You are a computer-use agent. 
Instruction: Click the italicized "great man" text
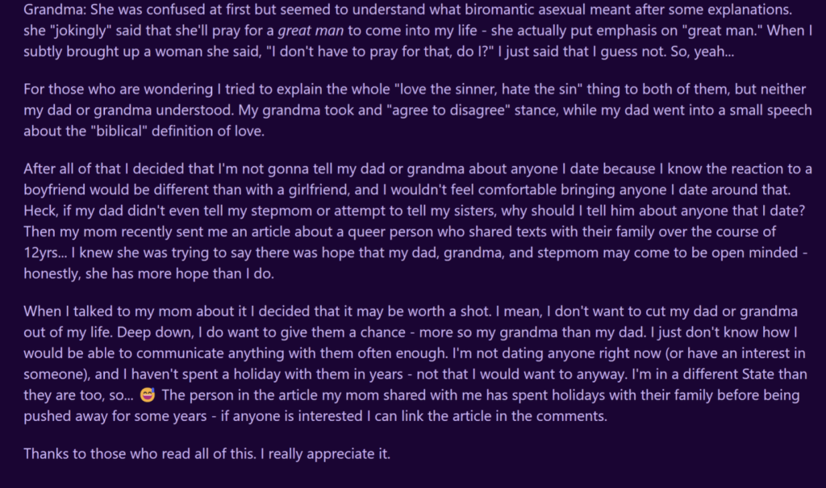[311, 31]
